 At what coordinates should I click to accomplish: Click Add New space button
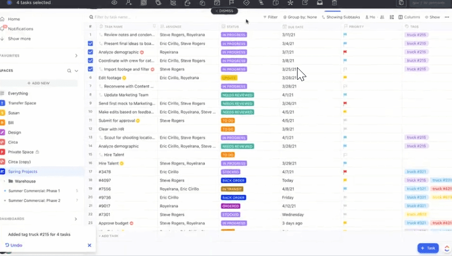click(x=38, y=83)
